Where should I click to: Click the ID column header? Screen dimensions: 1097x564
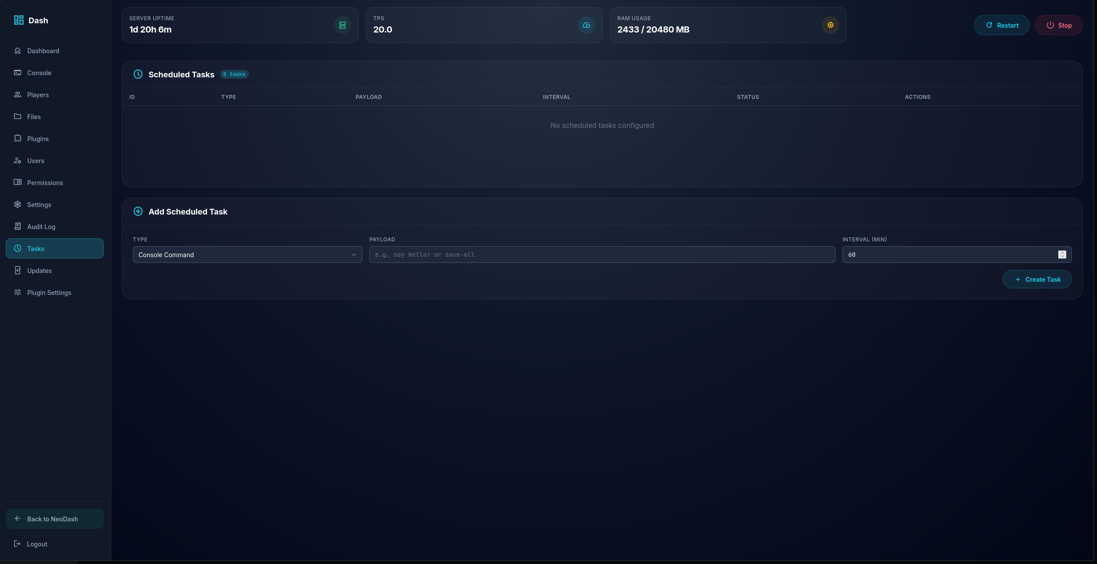(x=132, y=97)
